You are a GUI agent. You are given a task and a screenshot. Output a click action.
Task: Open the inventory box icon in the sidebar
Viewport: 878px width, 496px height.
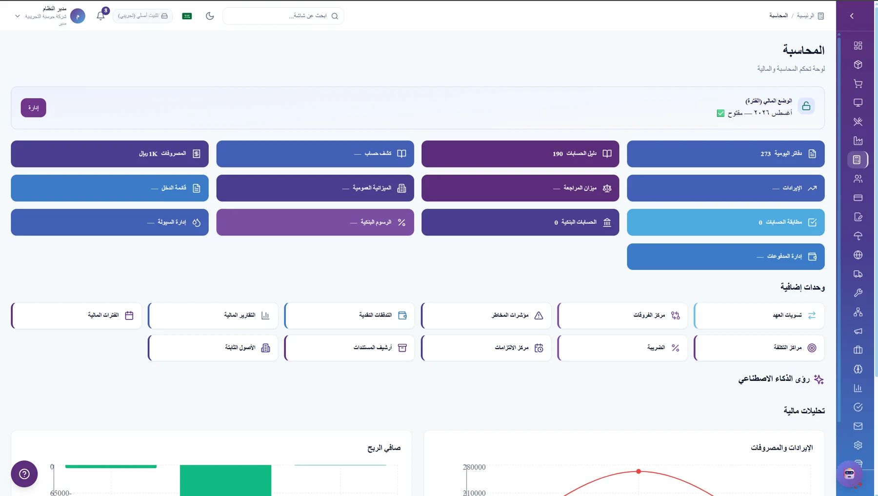(858, 64)
